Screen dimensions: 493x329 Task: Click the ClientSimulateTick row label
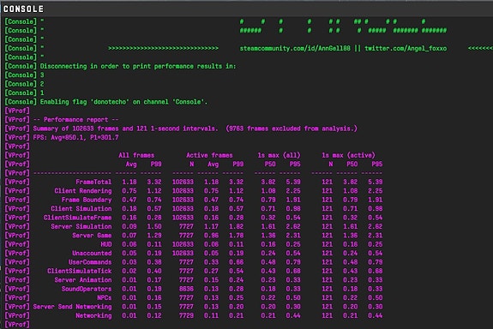(x=80, y=271)
